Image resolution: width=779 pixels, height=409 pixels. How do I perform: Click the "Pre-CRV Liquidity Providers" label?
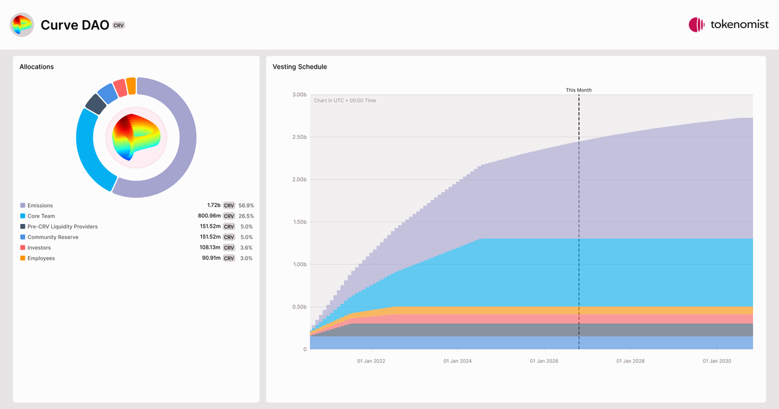point(63,227)
